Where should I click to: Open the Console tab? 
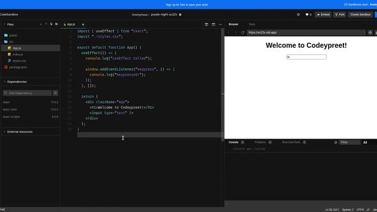pyautogui.click(x=233, y=143)
